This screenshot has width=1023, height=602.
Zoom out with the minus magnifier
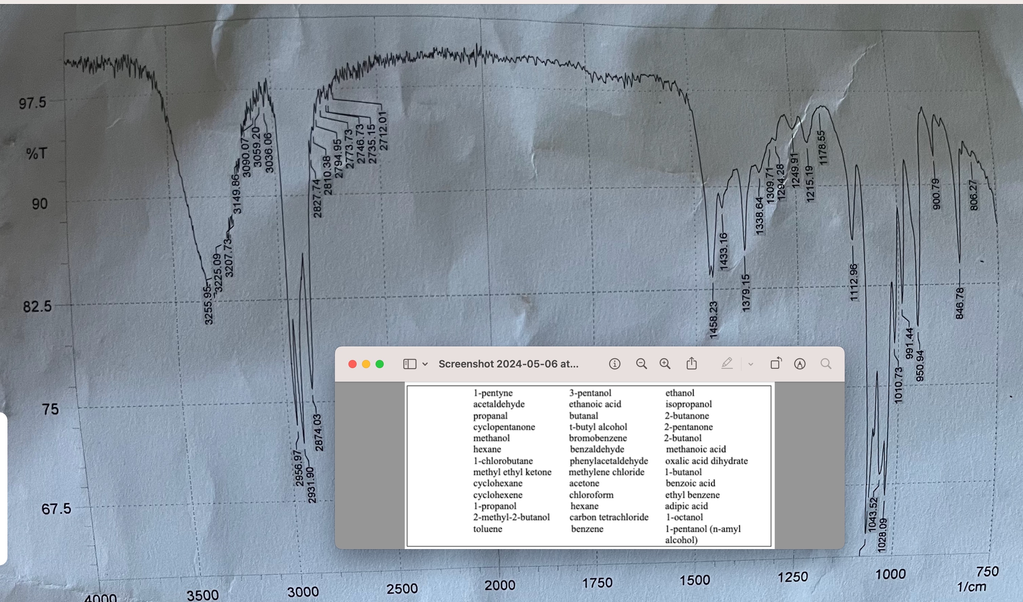[641, 364]
